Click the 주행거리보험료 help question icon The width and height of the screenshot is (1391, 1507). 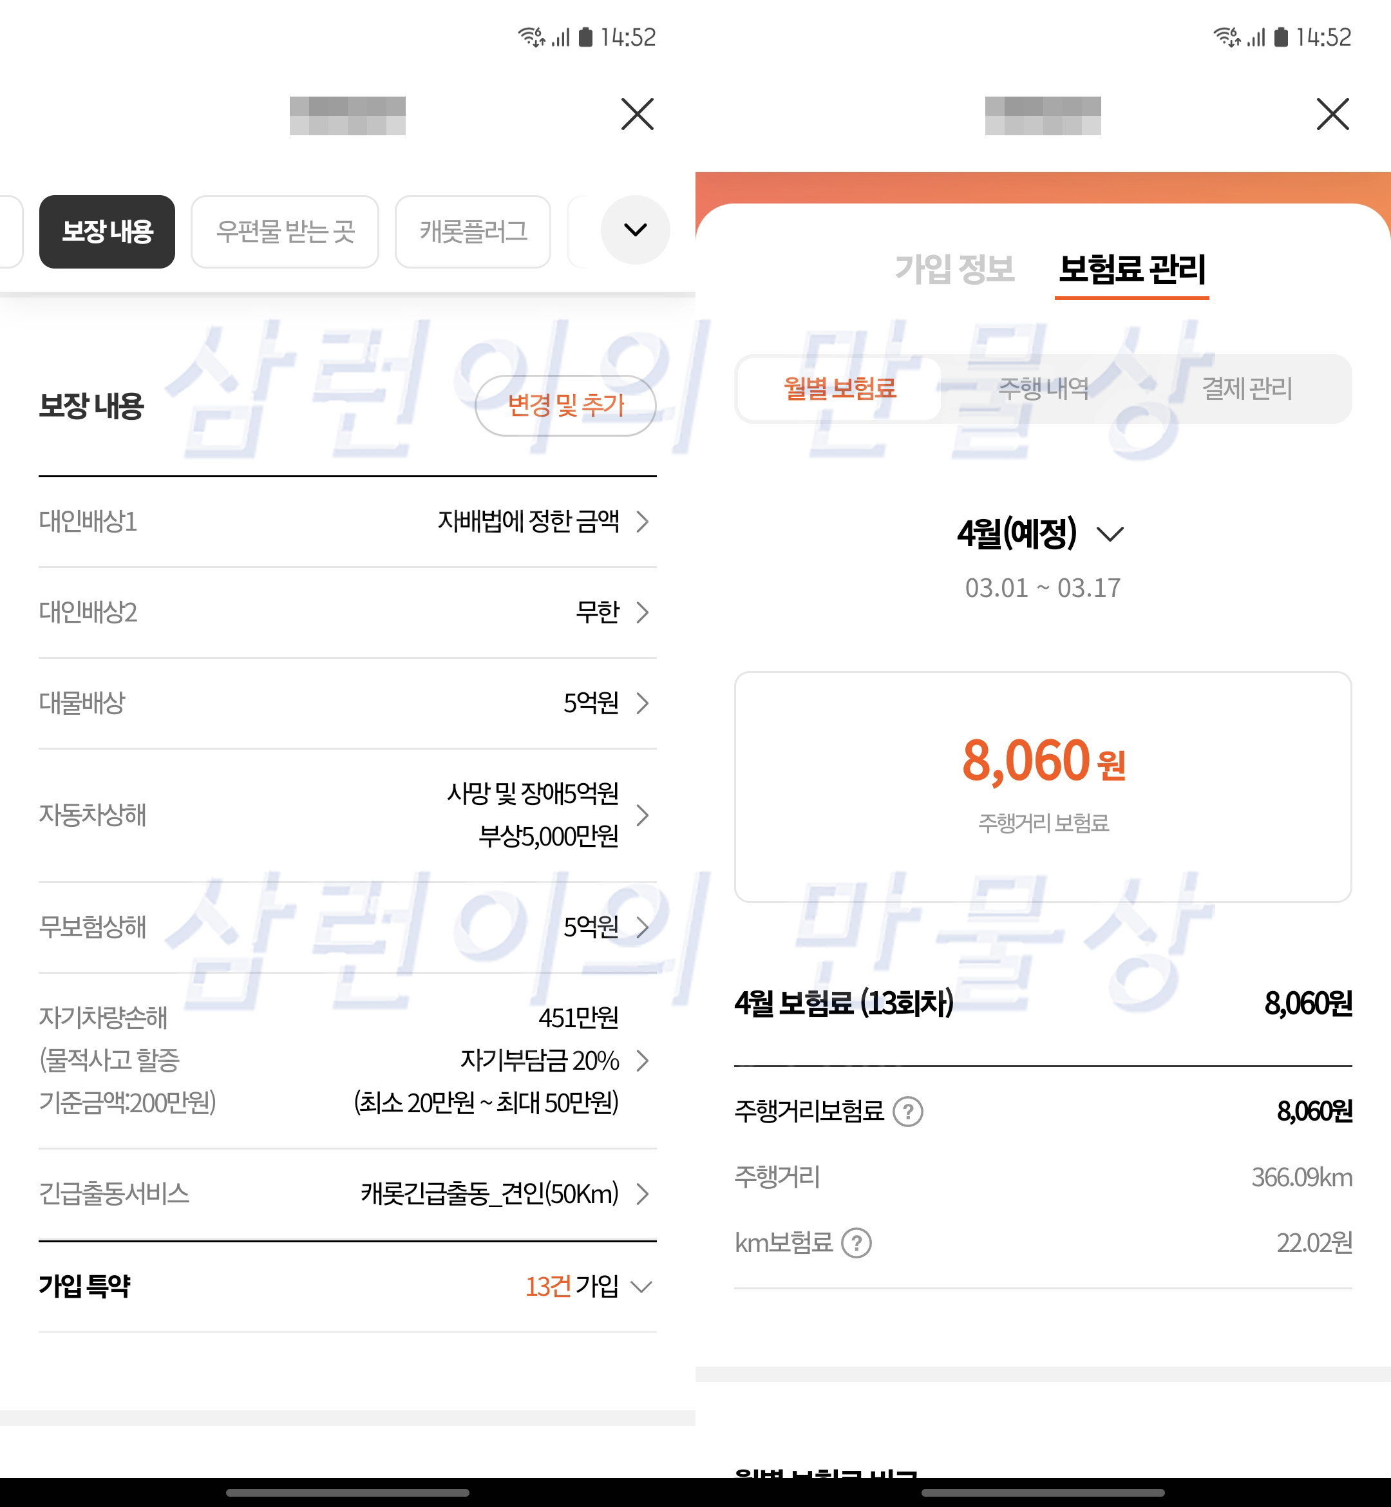[908, 1112]
